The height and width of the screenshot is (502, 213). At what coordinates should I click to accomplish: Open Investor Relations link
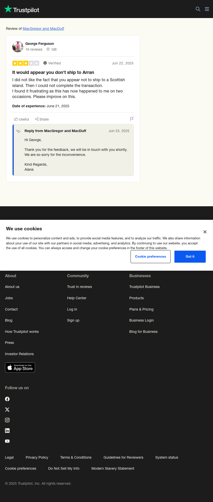coord(19,354)
